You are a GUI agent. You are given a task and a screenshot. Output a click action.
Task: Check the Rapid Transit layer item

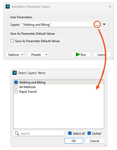tap(16, 91)
